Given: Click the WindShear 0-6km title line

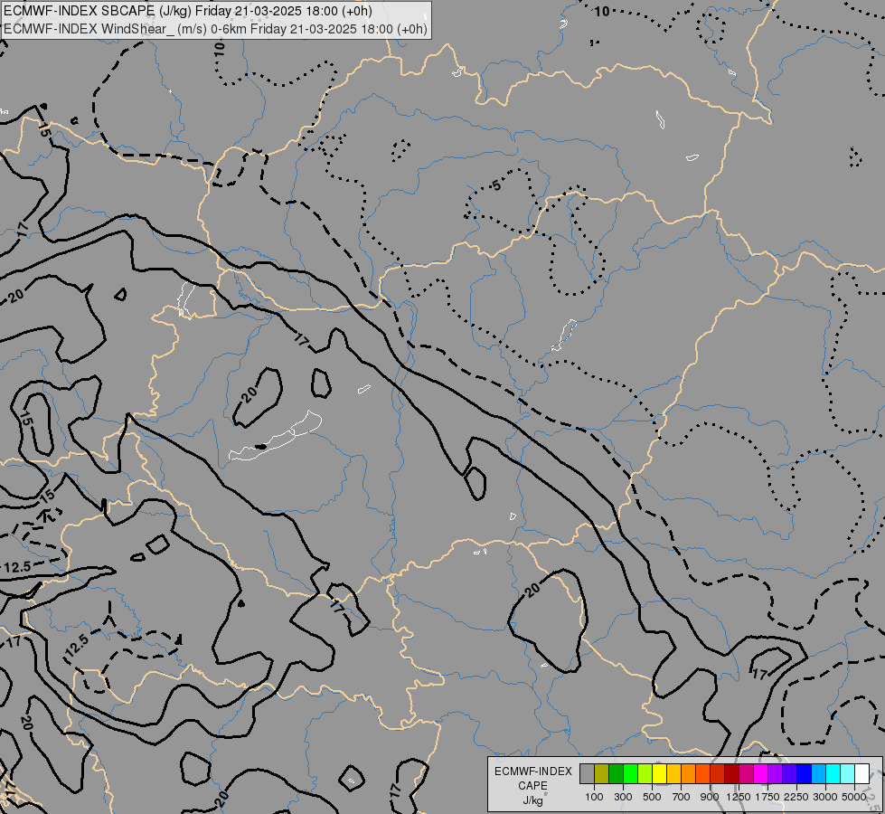Looking at the screenshot, I should click(x=216, y=29).
